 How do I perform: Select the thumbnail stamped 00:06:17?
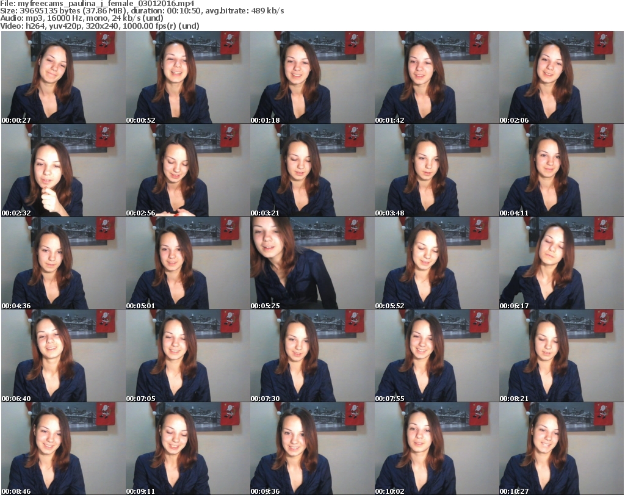[x=562, y=263]
